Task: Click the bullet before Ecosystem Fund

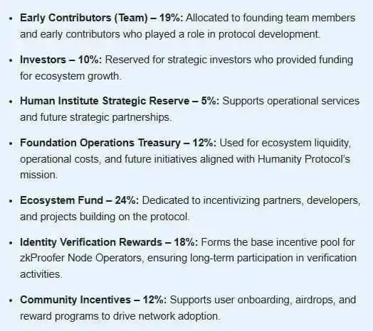Action: [x=11, y=201]
